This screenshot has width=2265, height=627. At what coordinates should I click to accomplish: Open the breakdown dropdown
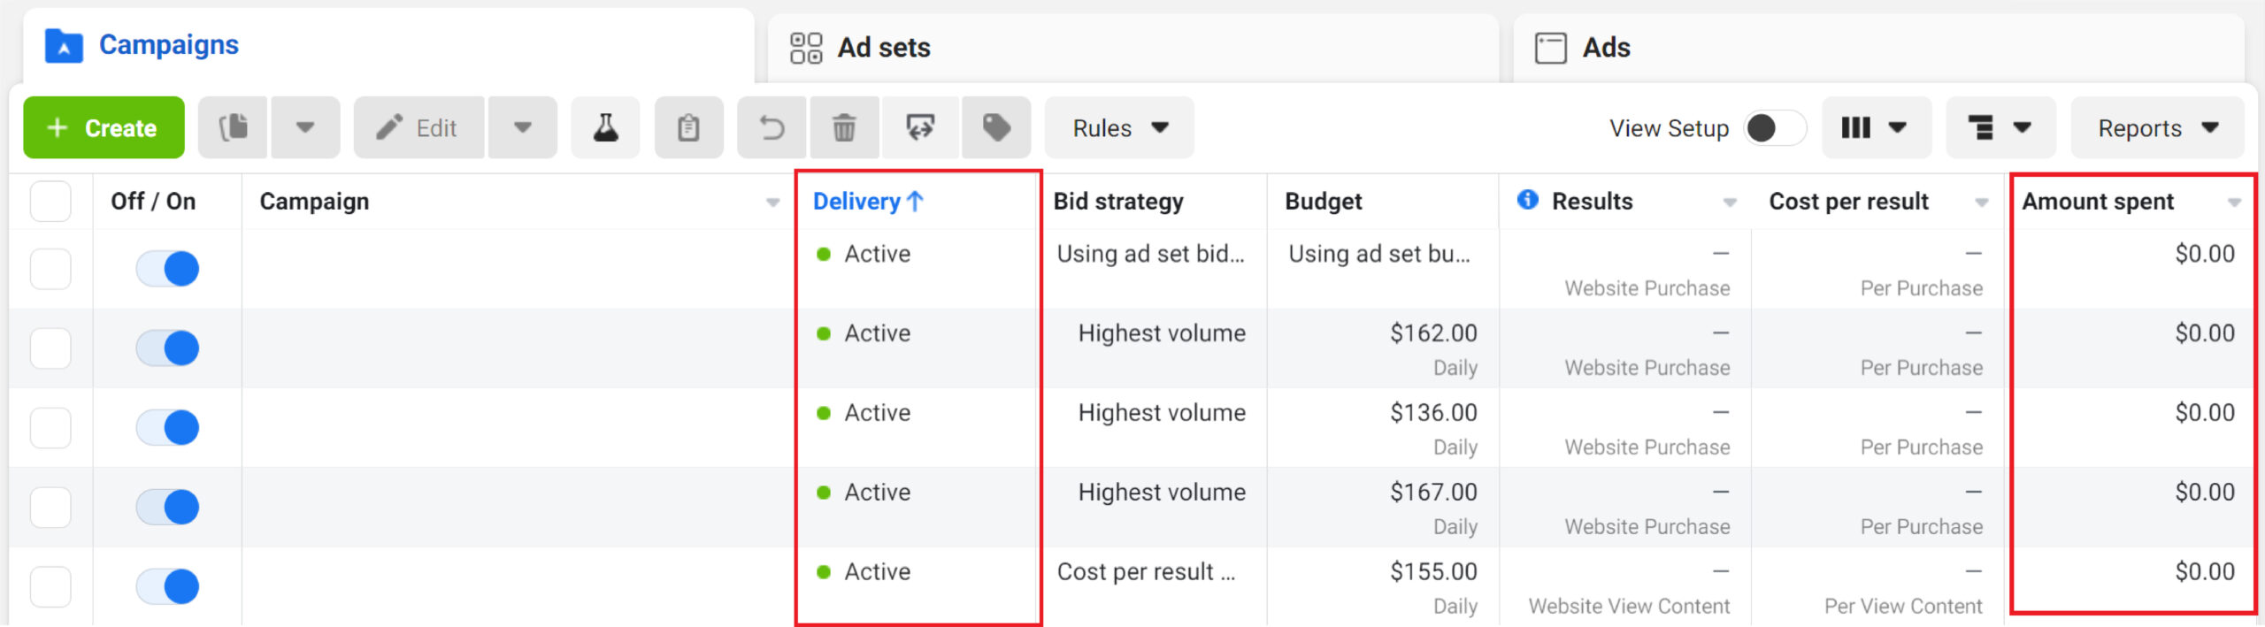tap(2000, 128)
